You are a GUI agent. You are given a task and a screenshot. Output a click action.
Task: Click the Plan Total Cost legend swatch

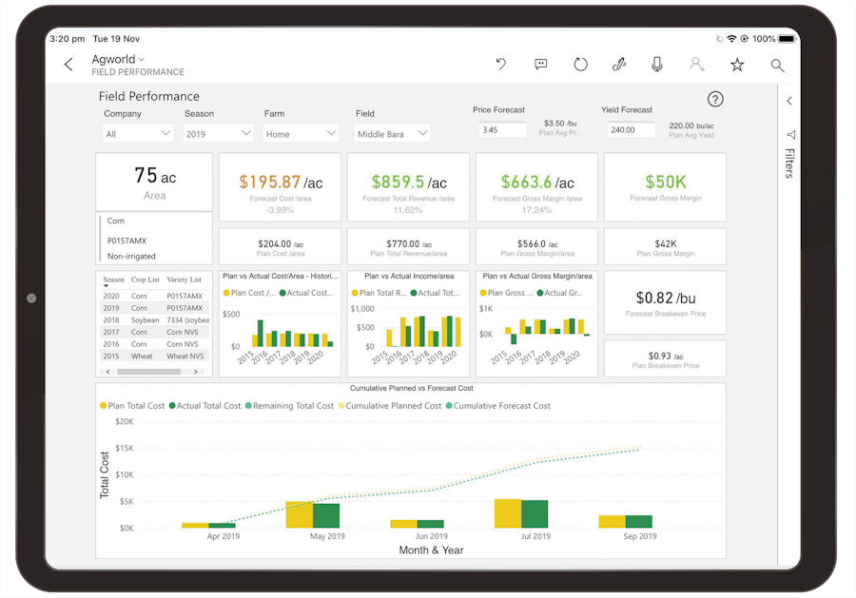point(104,406)
